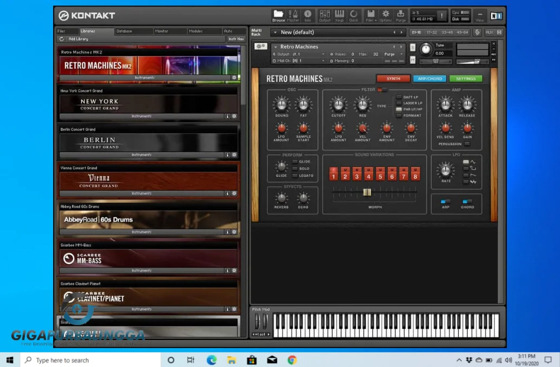Image resolution: width=560 pixels, height=367 pixels.
Task: Open the Files dropdown menu in toolbar
Action: pos(371,15)
